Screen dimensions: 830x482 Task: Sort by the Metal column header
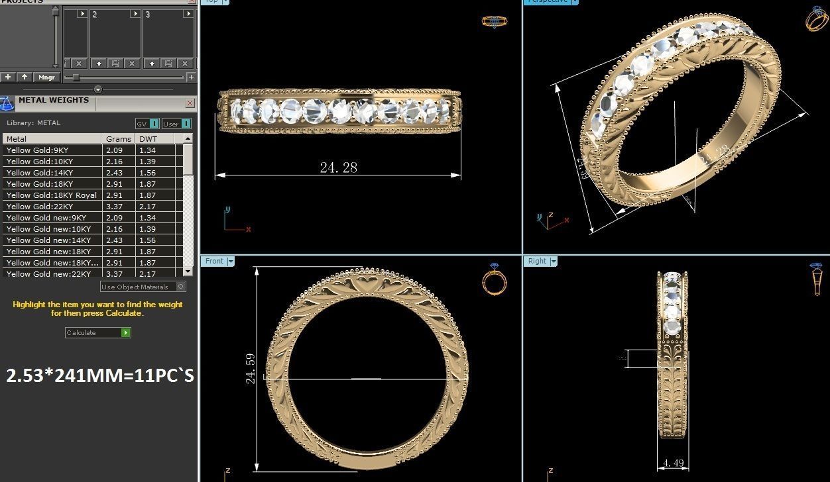coord(52,139)
